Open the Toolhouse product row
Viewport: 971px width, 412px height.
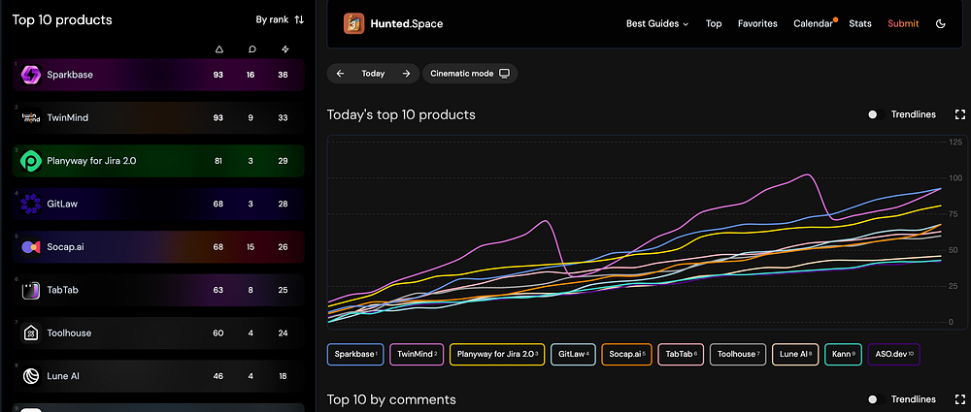tap(158, 333)
